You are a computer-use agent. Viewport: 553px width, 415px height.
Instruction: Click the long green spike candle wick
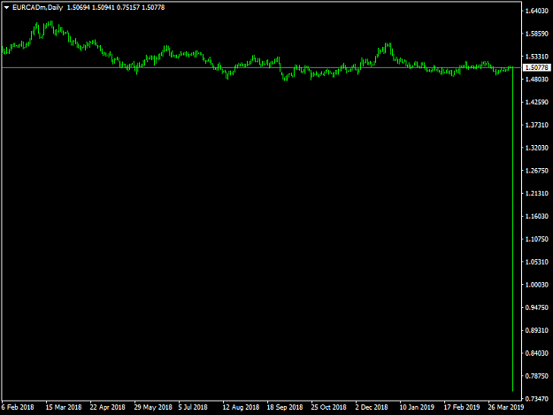(512, 229)
